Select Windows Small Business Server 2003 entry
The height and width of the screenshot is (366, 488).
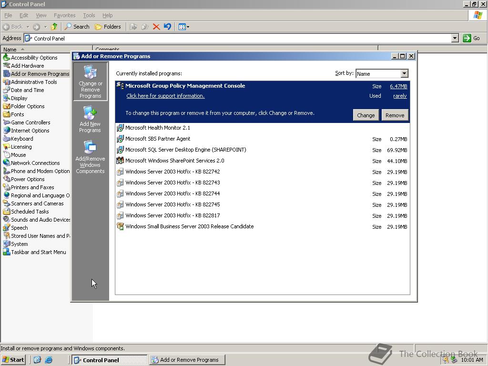(x=263, y=226)
